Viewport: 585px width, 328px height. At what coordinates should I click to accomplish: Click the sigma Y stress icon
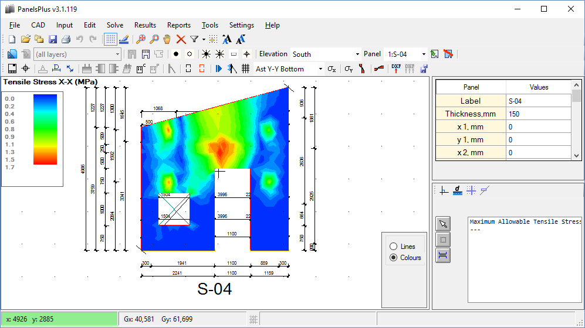click(349, 69)
